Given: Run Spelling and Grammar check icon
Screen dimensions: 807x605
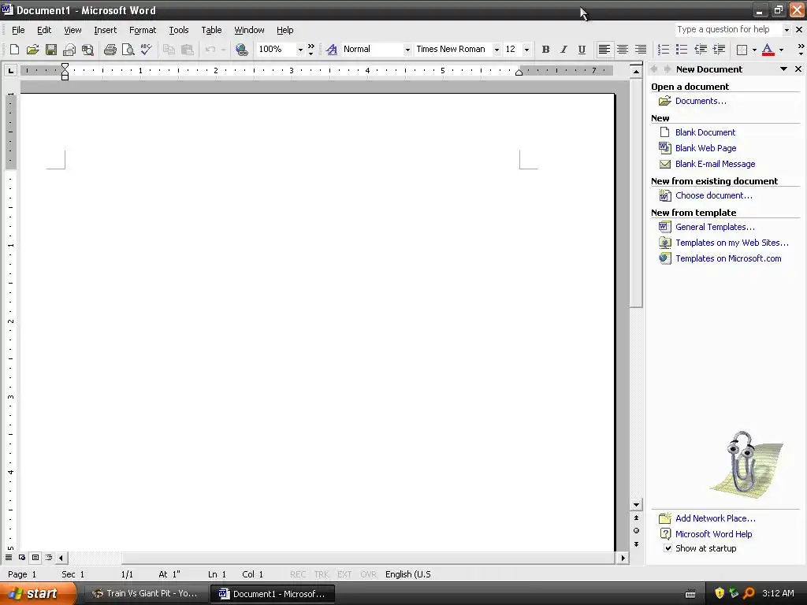Looking at the screenshot, I should point(146,50).
